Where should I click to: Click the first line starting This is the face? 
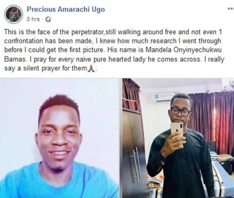113,32
